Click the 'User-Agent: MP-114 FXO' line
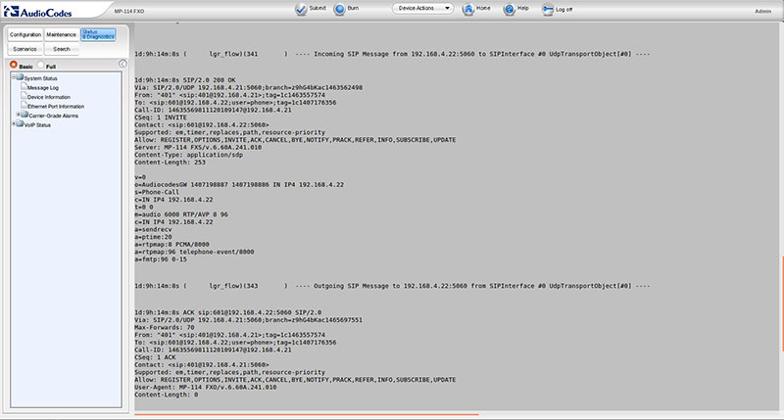The height and width of the screenshot is (420, 784). (206, 387)
